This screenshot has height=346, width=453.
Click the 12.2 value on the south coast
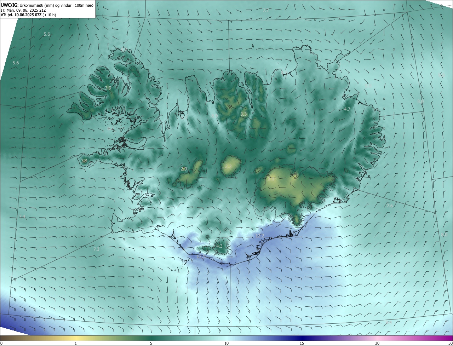pos(260,236)
